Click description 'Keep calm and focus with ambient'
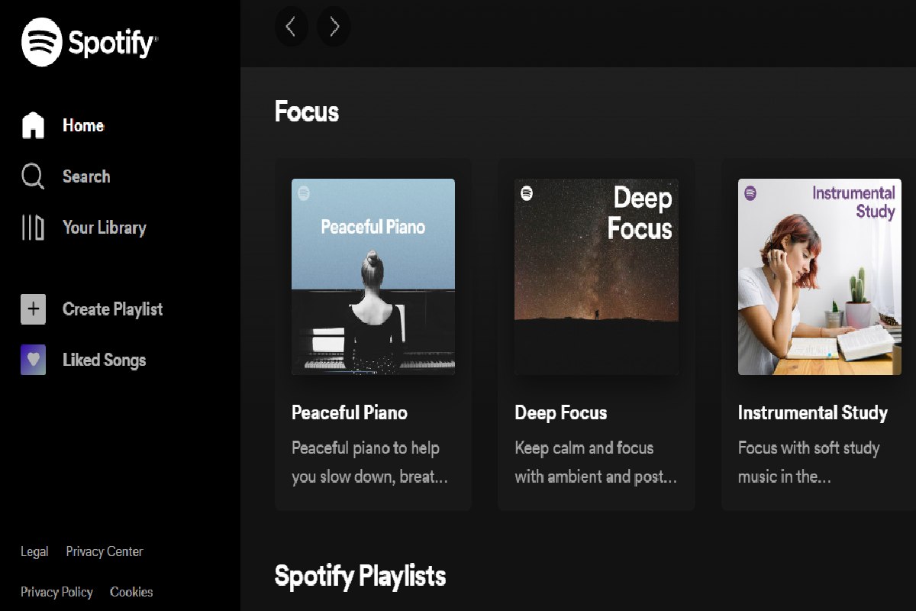Image resolution: width=916 pixels, height=611 pixels. pyautogui.click(x=596, y=463)
